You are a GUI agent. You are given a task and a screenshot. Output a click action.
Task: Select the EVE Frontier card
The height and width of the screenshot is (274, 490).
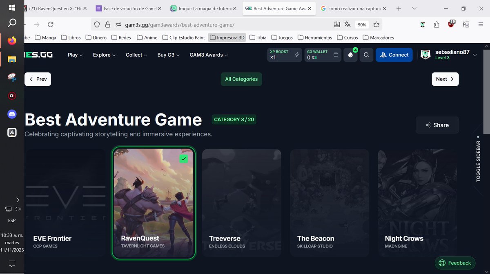(66, 203)
